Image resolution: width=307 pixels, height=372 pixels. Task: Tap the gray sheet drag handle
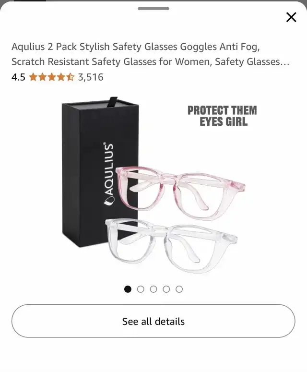(153, 9)
